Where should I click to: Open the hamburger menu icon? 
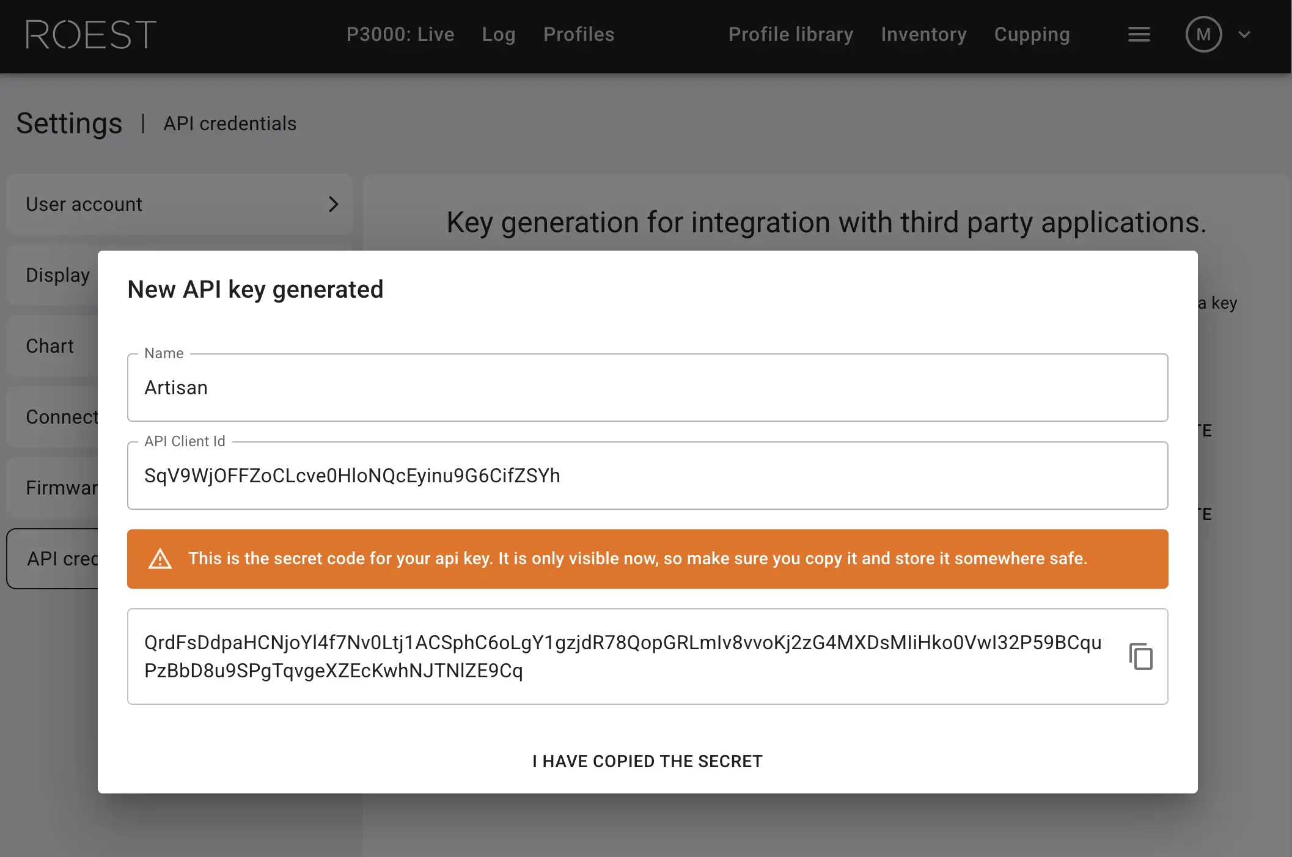pos(1139,35)
